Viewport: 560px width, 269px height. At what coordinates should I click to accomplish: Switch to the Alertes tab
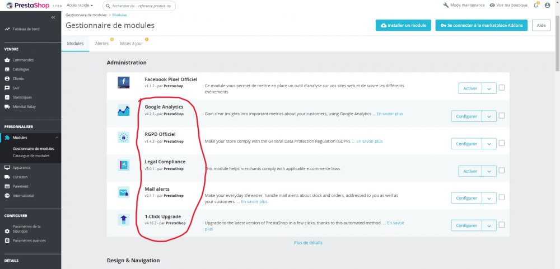pos(102,44)
